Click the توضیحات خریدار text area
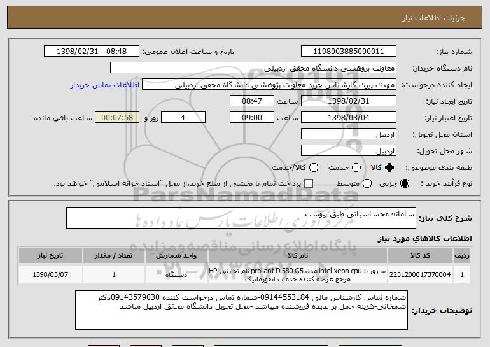490x347 pixels. pos(241,310)
